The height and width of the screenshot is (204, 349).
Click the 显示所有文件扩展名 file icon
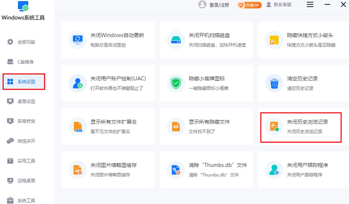click(78, 126)
